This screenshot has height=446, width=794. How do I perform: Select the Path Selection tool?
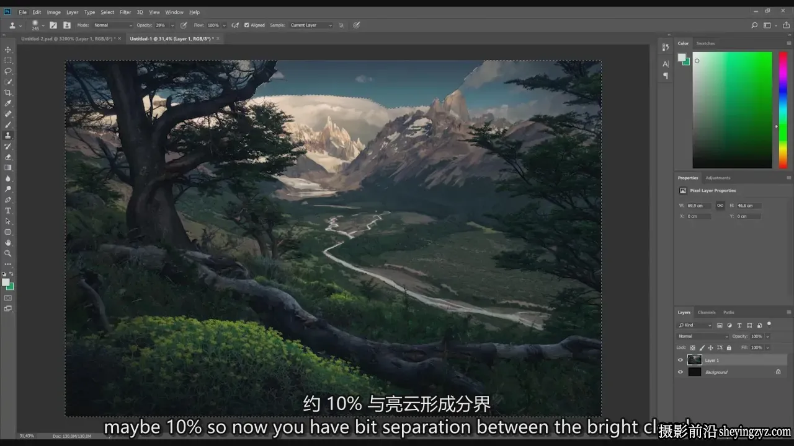pyautogui.click(x=8, y=221)
